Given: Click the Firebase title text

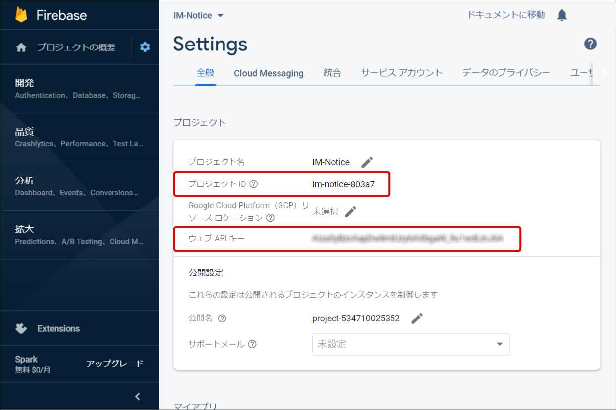Looking at the screenshot, I should click(x=61, y=15).
